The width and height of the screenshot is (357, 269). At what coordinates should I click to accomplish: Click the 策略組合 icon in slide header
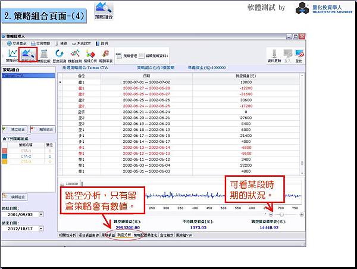click(104, 11)
